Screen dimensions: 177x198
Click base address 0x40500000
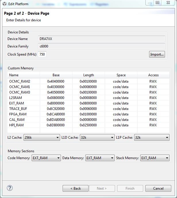coord(56,92)
